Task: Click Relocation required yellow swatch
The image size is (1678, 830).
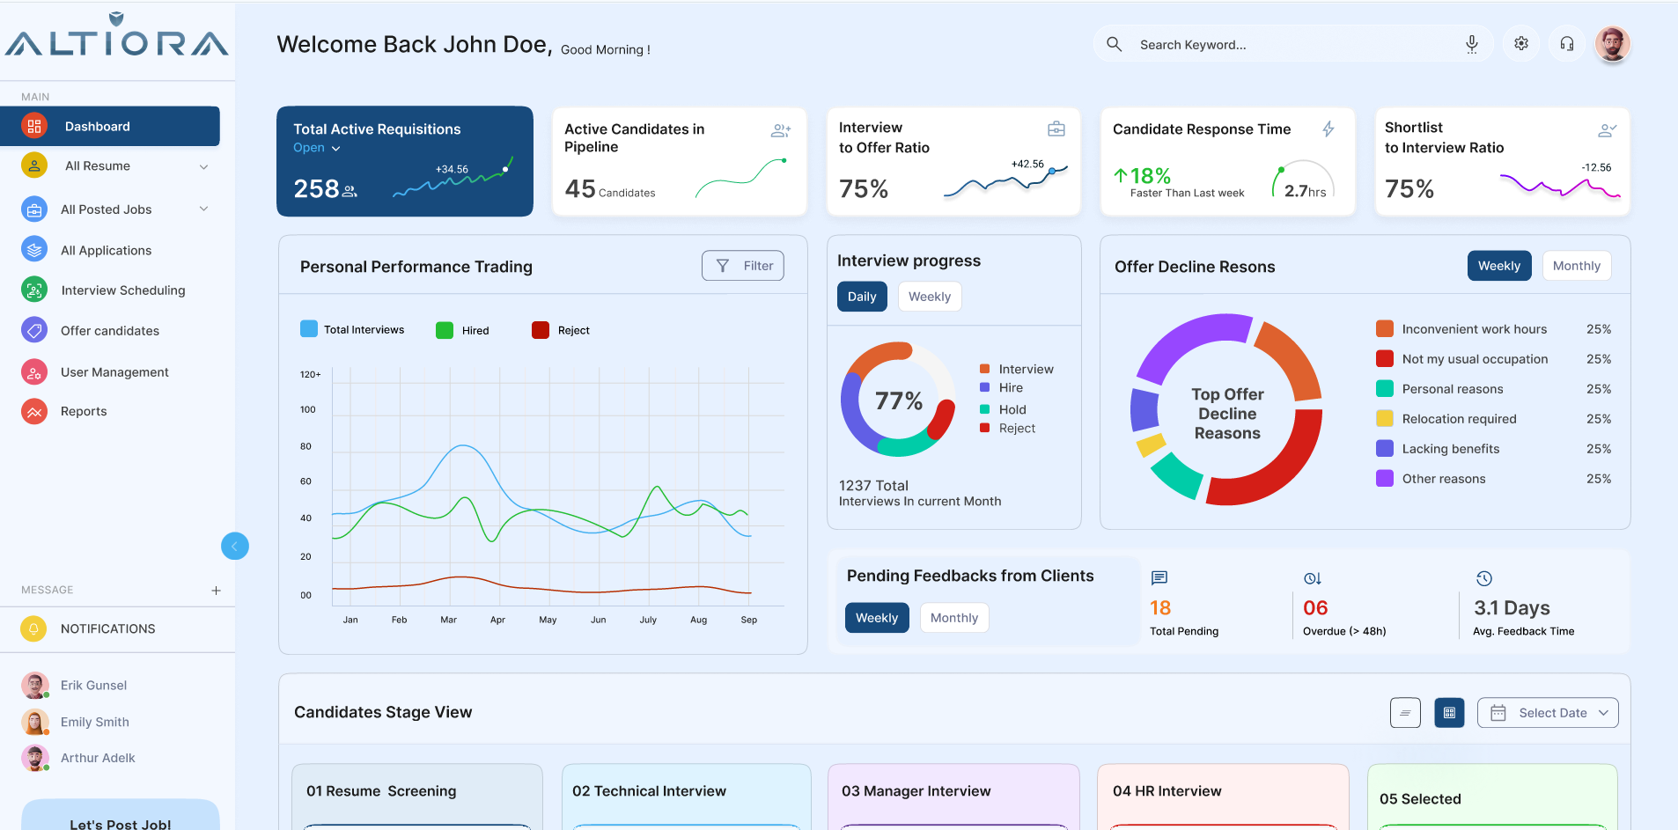Action: pos(1385,418)
